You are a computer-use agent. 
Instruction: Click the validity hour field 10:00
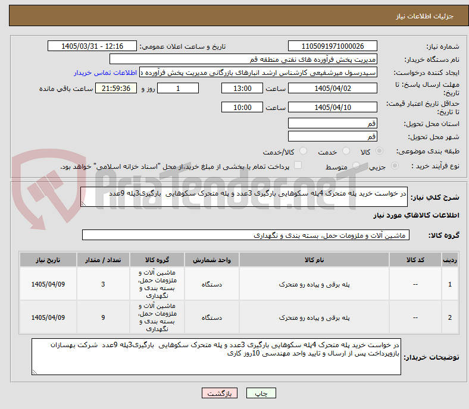[242, 107]
